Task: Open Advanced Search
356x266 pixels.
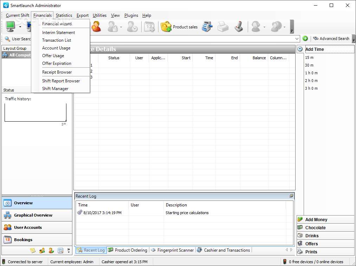Action: 331,39
